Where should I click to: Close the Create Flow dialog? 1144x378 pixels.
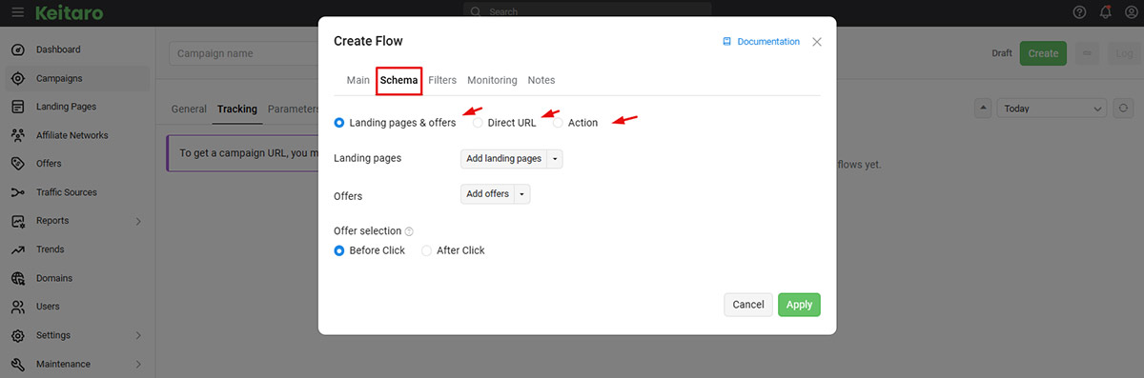pos(817,42)
